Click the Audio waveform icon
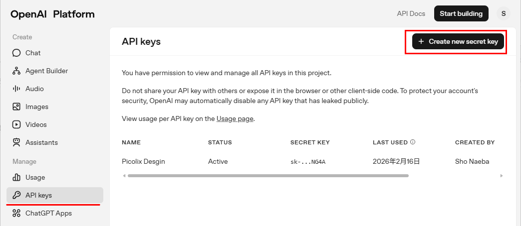The height and width of the screenshot is (226, 521). tap(16, 89)
